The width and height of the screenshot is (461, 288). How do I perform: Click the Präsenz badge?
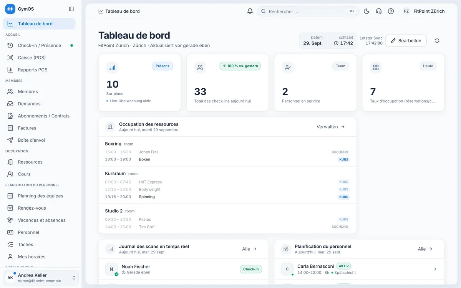click(163, 66)
